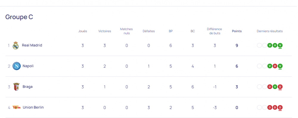Open the Union Berlin team link
The width and height of the screenshot is (298, 118).
(33, 107)
